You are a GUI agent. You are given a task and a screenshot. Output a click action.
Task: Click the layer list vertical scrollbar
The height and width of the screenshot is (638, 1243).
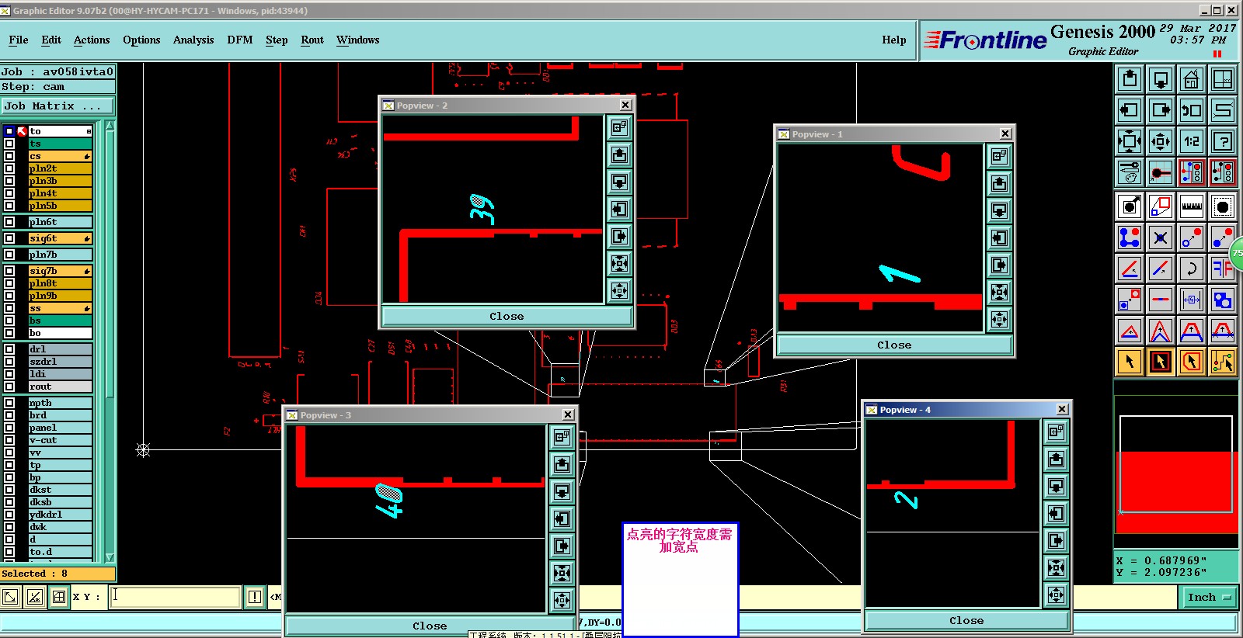110,342
